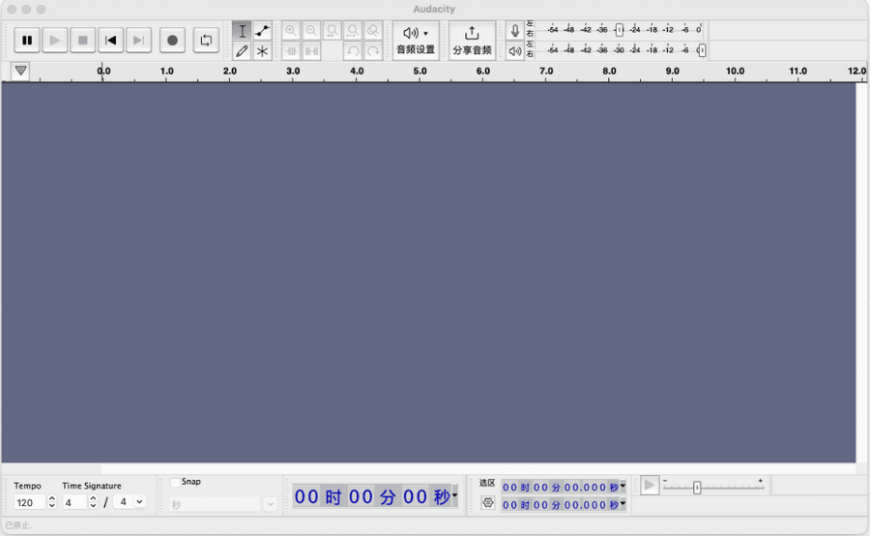This screenshot has height=536, width=870.
Task: Click the Zoom Out magnifier
Action: point(311,31)
